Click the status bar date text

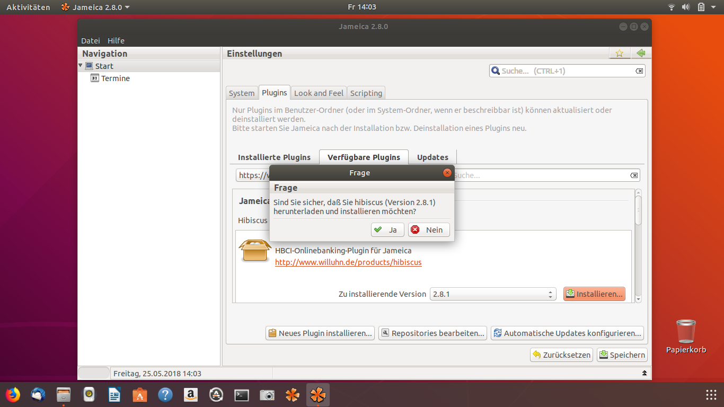(x=157, y=374)
